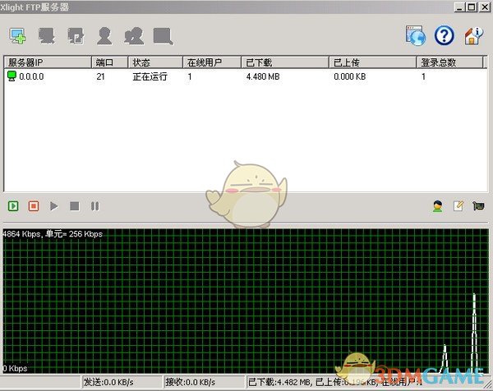Click the green start all servers icon
The image size is (493, 391).
[13, 206]
